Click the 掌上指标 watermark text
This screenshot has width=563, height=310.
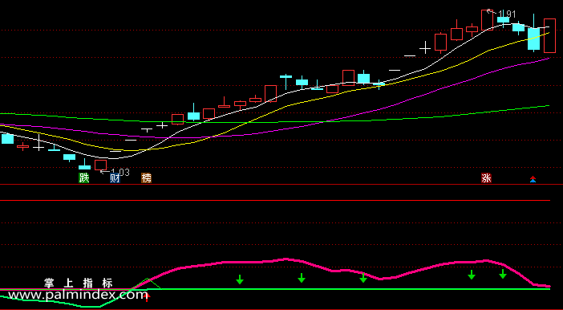tap(79, 283)
